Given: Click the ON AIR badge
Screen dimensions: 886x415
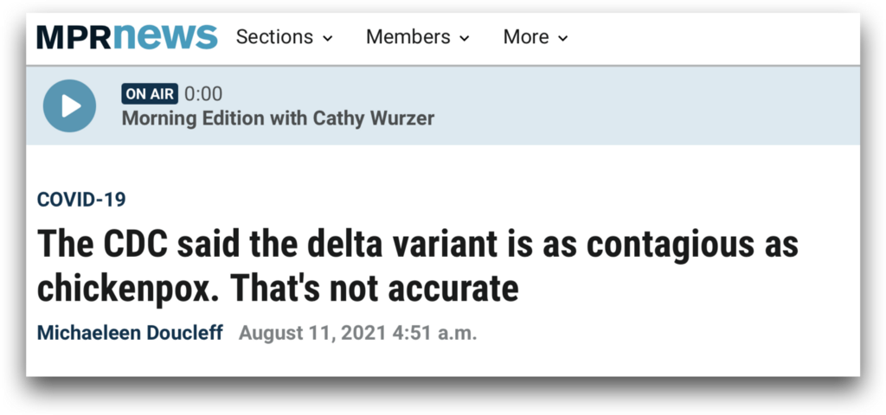Looking at the screenshot, I should [x=150, y=94].
